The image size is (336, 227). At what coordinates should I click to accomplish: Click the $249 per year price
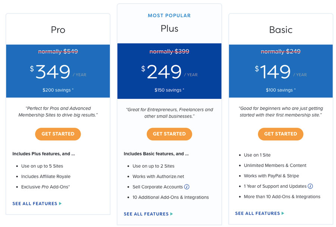164,72
